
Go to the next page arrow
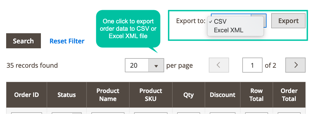coord(295,65)
